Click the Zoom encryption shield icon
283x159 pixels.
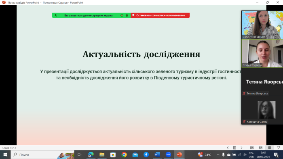tap(127, 15)
